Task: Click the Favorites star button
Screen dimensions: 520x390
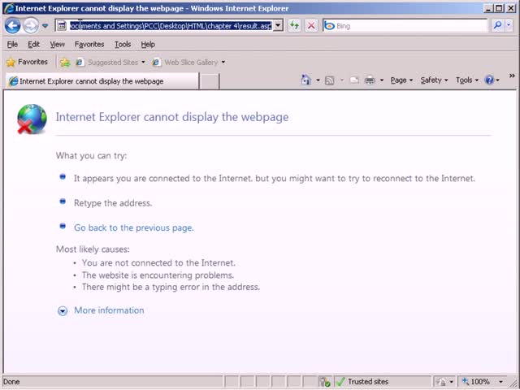Action: click(x=27, y=62)
